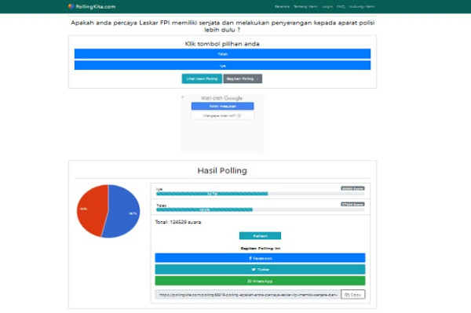Open Hubungi Kami nav item
Screen dimensions: 471x313
[362, 6]
